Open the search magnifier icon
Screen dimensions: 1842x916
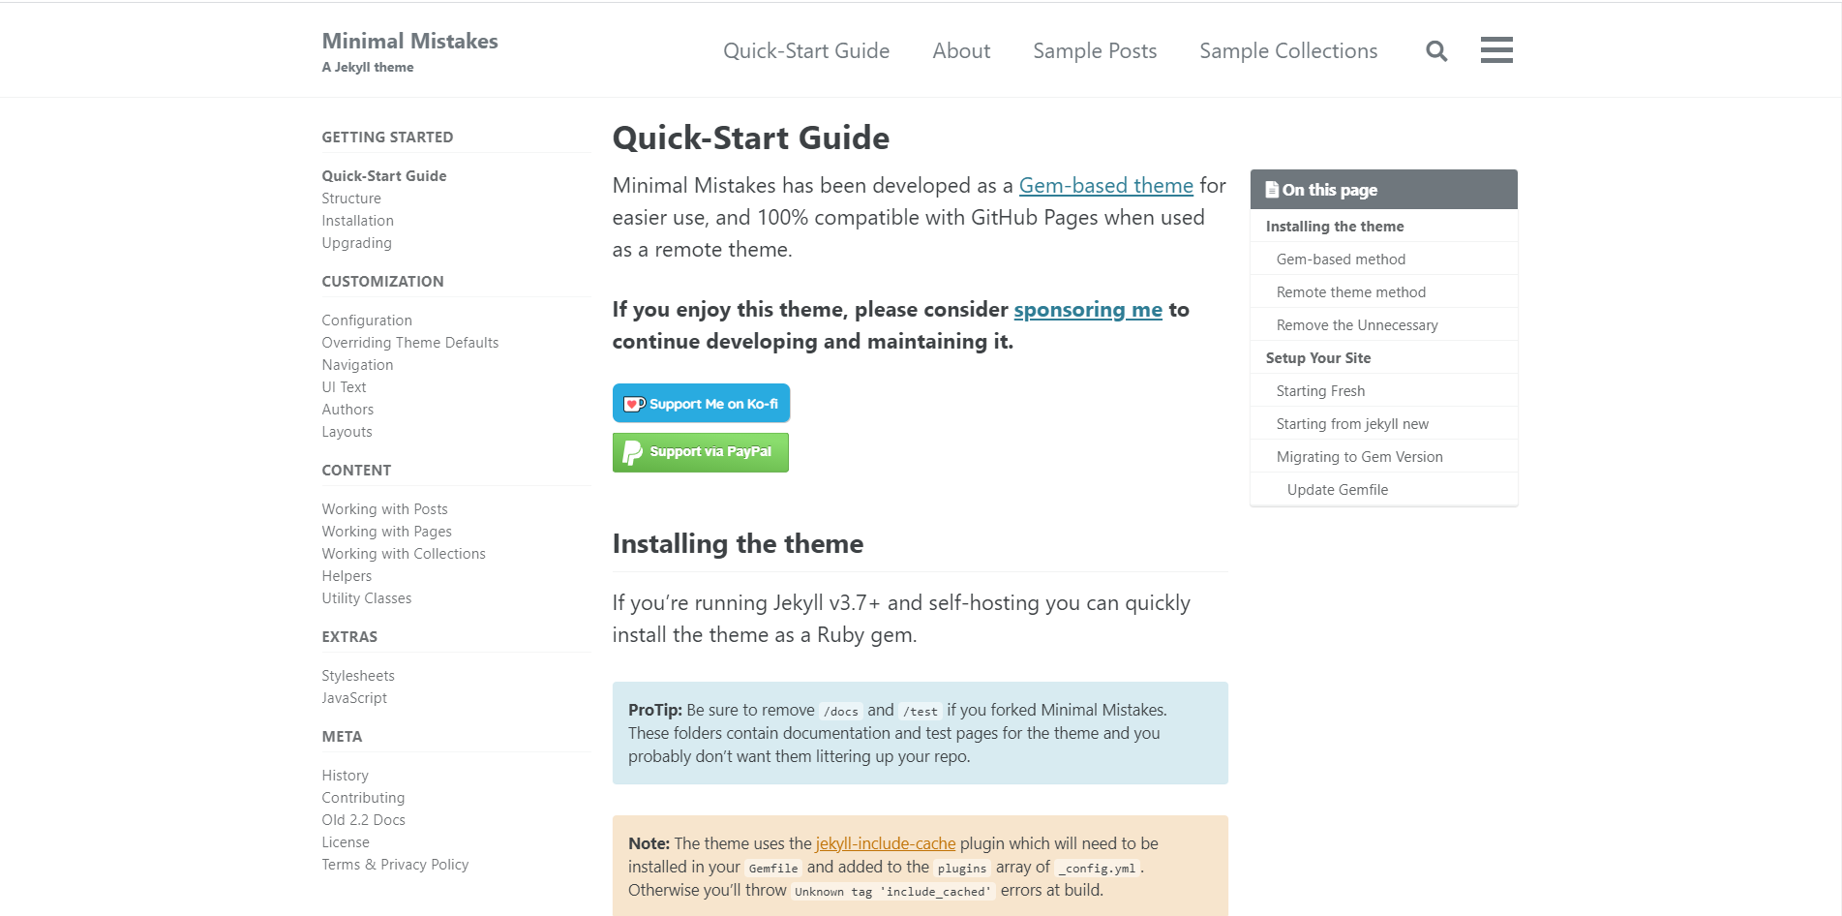1436,51
